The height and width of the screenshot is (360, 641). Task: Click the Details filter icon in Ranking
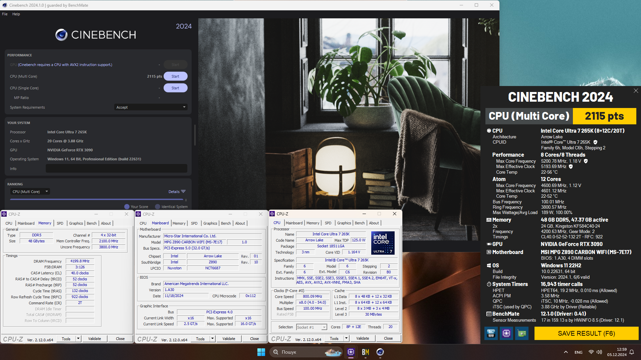click(183, 192)
